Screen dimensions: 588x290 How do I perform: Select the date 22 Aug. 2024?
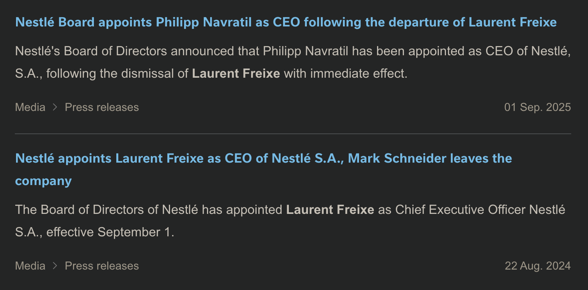tap(538, 266)
